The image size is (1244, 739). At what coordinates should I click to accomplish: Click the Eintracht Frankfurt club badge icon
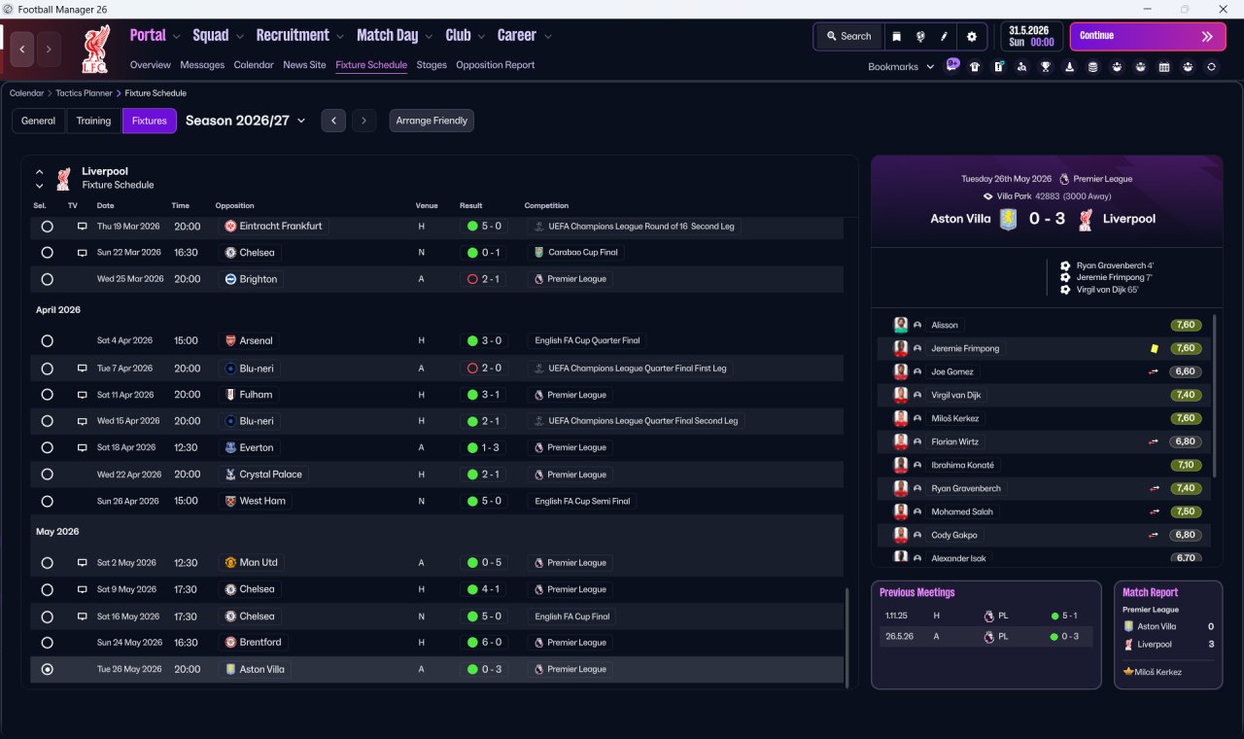click(230, 226)
